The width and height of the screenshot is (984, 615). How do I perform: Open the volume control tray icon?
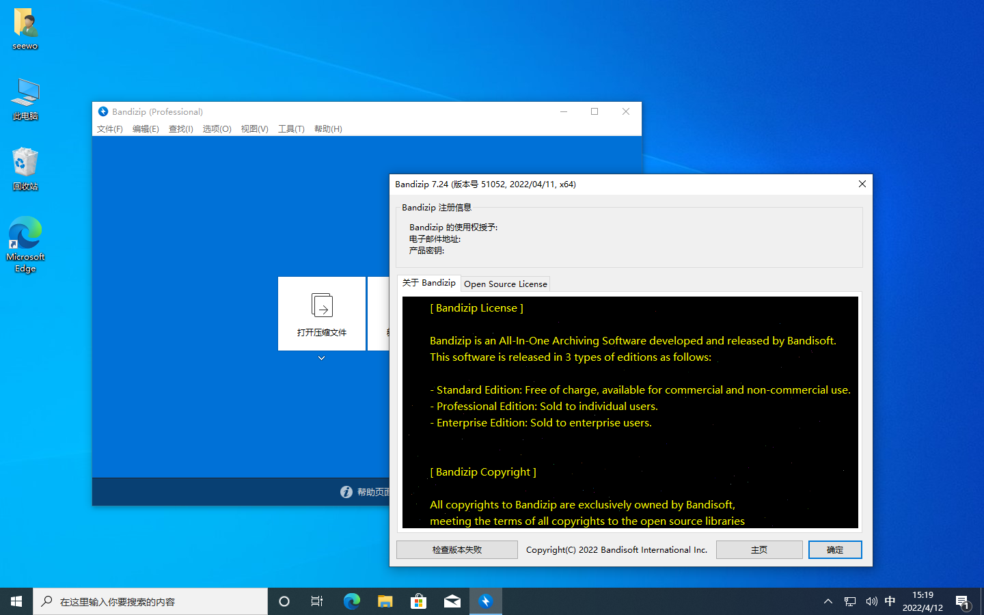click(x=871, y=601)
